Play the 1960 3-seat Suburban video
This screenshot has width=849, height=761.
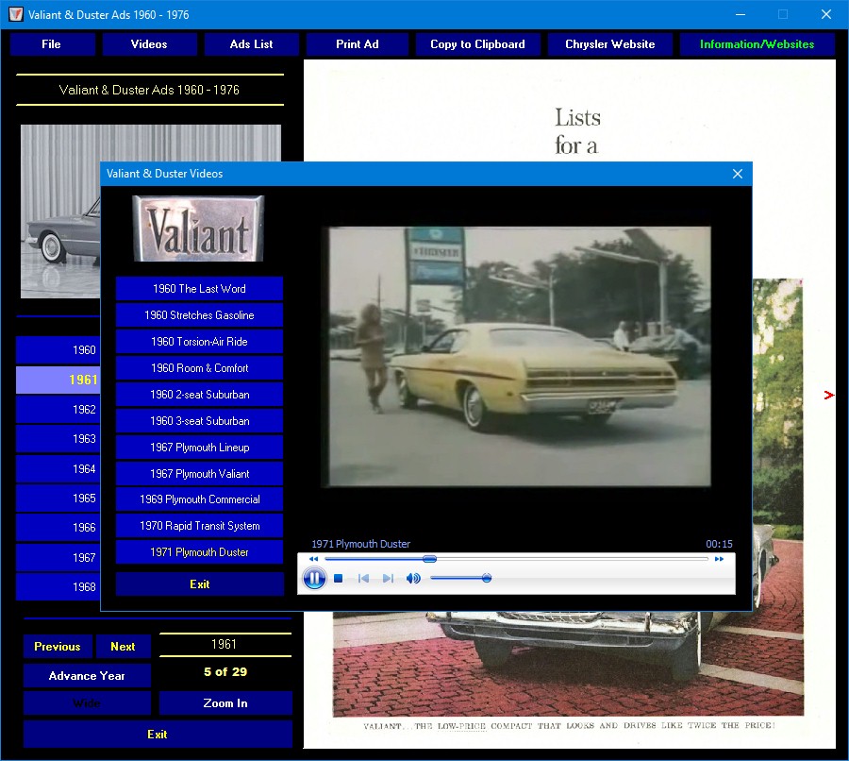pyautogui.click(x=199, y=421)
